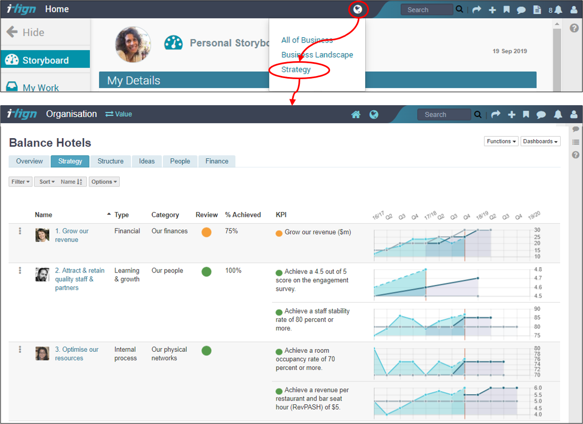
Task: Click the owner photo for Grow our revenue
Action: [x=43, y=235]
